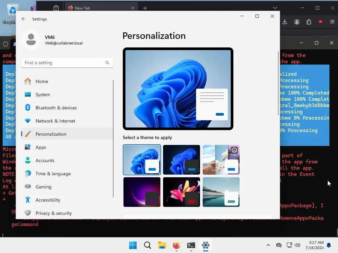The height and width of the screenshot is (253, 338).
Task: Open Bluetooth & devices settings
Action: click(x=67, y=108)
